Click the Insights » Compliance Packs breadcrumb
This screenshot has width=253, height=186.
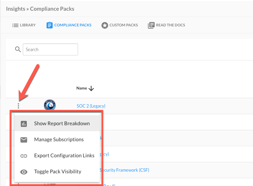(x=40, y=9)
